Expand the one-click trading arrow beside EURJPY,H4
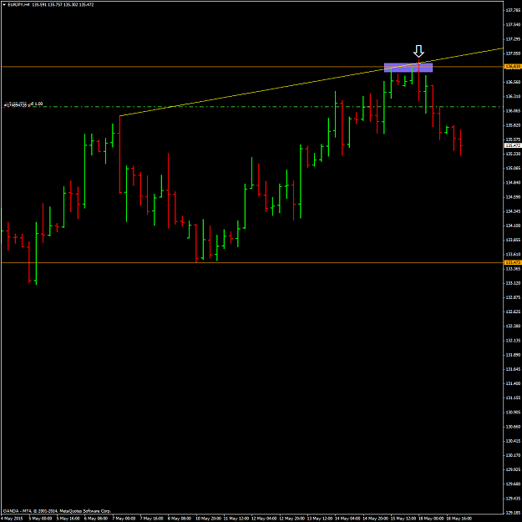 [x=4, y=5]
